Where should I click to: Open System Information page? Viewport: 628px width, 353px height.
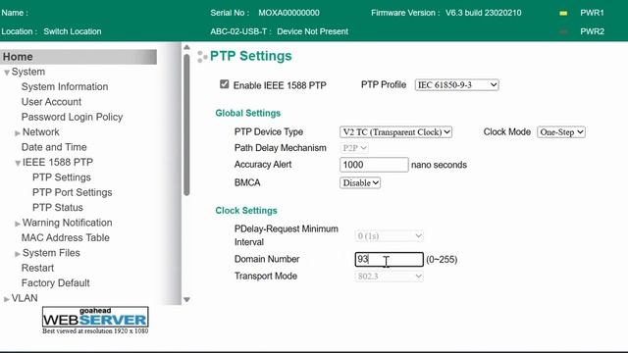click(x=65, y=86)
